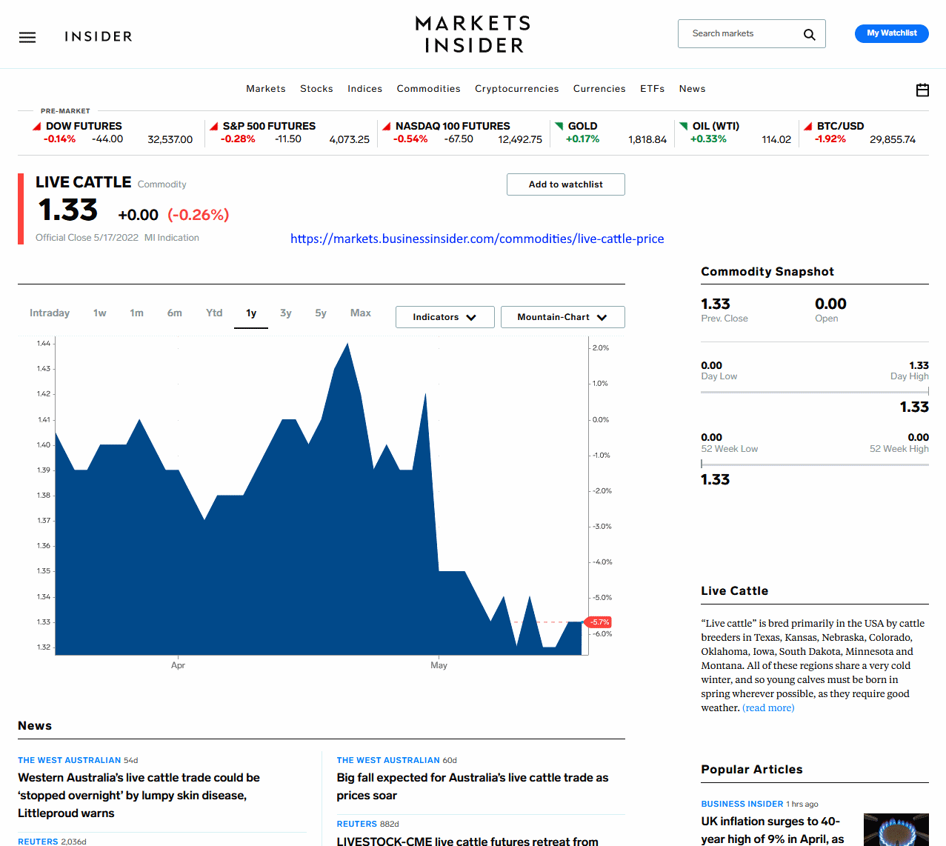
Task: Open the DOW FUTURES ticker
Action: (x=84, y=127)
